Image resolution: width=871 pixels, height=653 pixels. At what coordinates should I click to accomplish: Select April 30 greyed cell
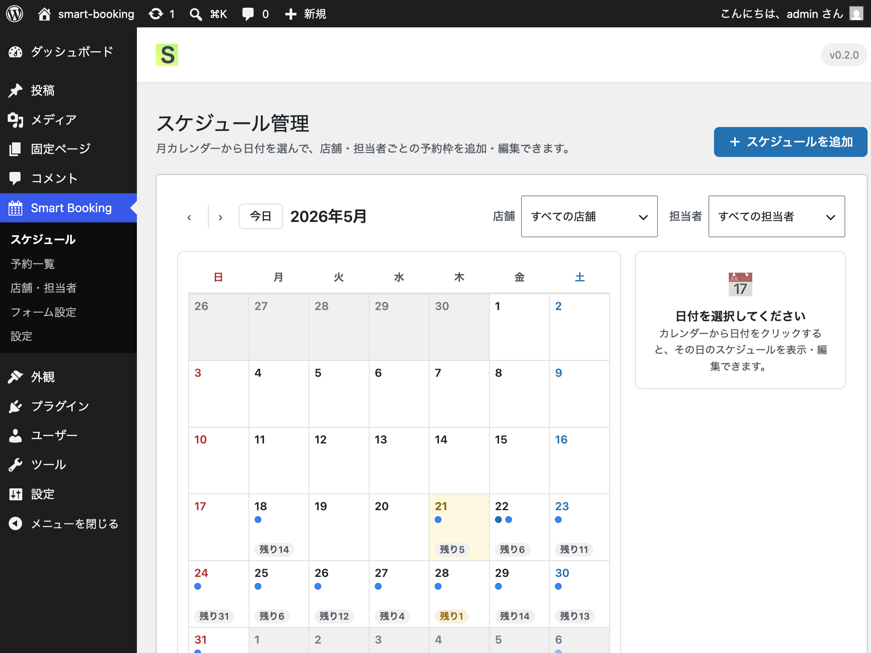tap(459, 327)
